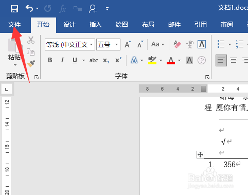Image resolution: width=248 pixels, height=195 pixels.
Task: Open the Font dialog launcher
Action: (x=207, y=77)
